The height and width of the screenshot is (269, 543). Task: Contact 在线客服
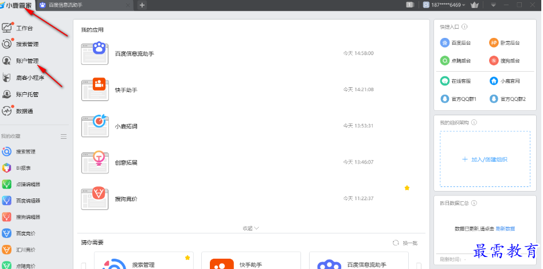coord(455,81)
